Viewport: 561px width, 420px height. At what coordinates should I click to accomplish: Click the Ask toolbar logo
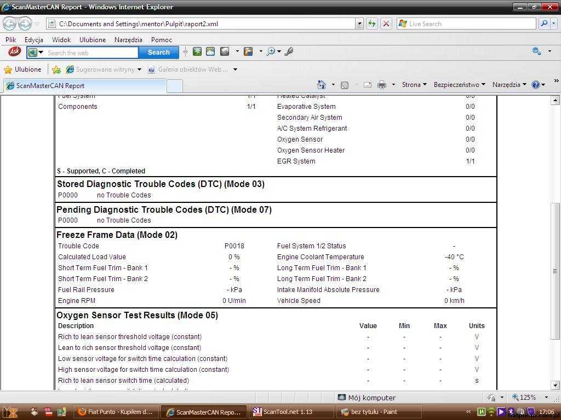click(14, 52)
